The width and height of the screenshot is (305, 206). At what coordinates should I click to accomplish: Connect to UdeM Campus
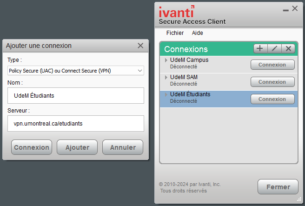[x=272, y=65]
